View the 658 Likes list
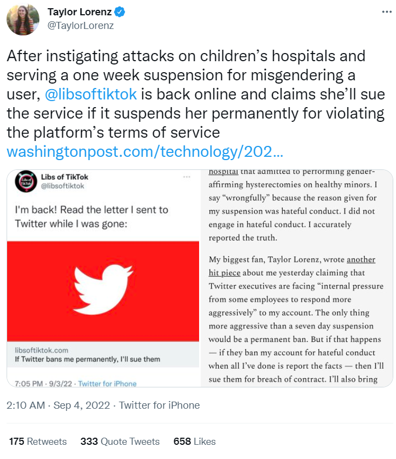 coord(195,442)
